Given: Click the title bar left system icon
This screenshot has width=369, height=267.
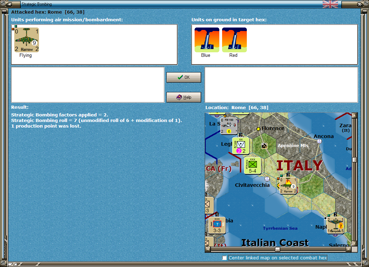Looking at the screenshot, I should 9,4.
